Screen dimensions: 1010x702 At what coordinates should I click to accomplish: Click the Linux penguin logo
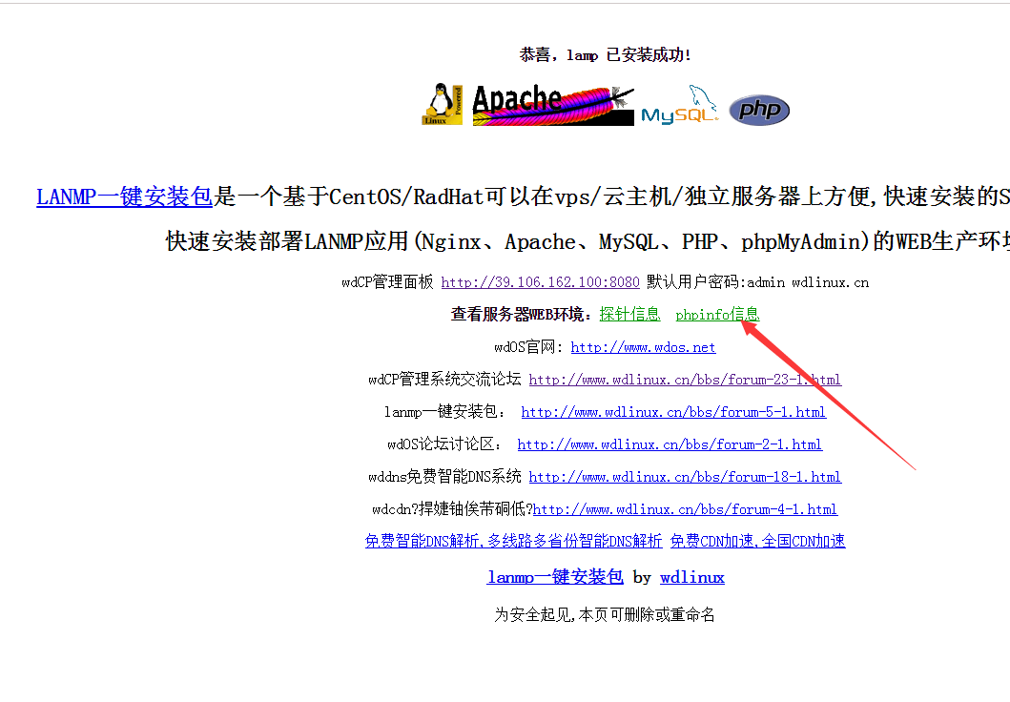click(x=443, y=104)
